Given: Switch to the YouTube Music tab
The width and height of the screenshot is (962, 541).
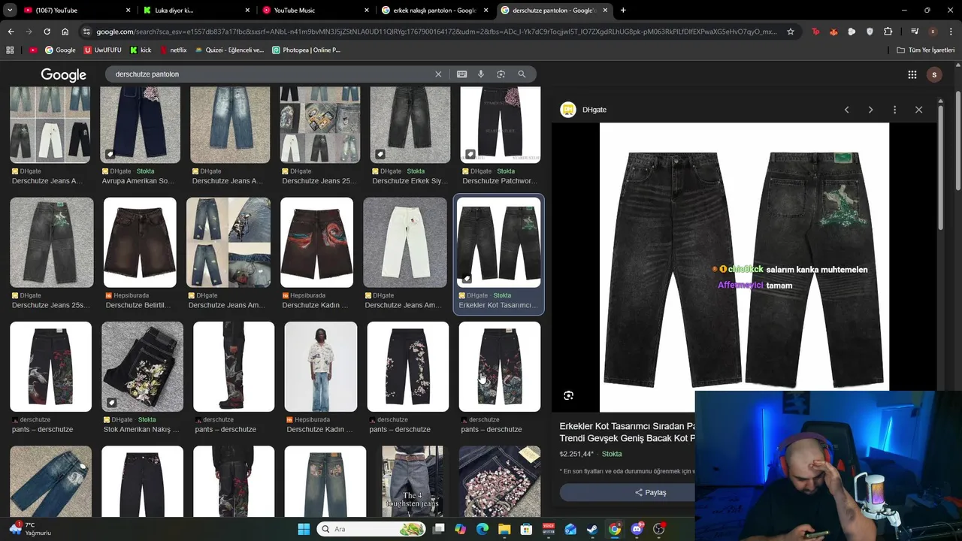Looking at the screenshot, I should (316, 11).
